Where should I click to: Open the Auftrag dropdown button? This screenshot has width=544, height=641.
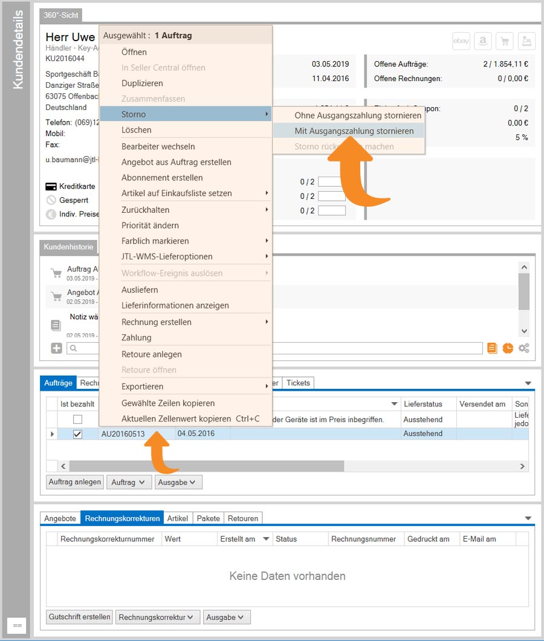[x=129, y=482]
